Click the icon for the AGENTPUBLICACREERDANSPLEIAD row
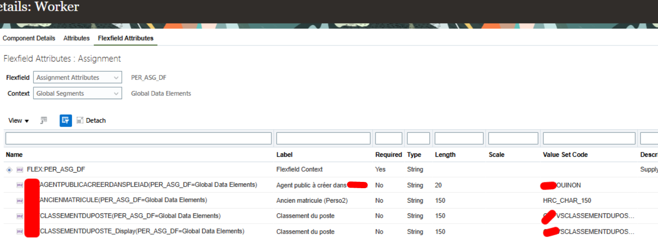Viewport: 658px width, 238px height. tap(20, 185)
